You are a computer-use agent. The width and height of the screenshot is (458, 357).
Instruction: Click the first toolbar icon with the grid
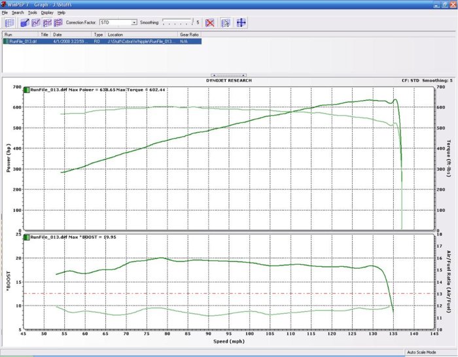(x=9, y=22)
